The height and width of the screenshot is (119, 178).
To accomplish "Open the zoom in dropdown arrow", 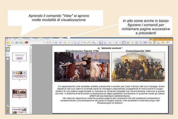I will [x=120, y=43].
